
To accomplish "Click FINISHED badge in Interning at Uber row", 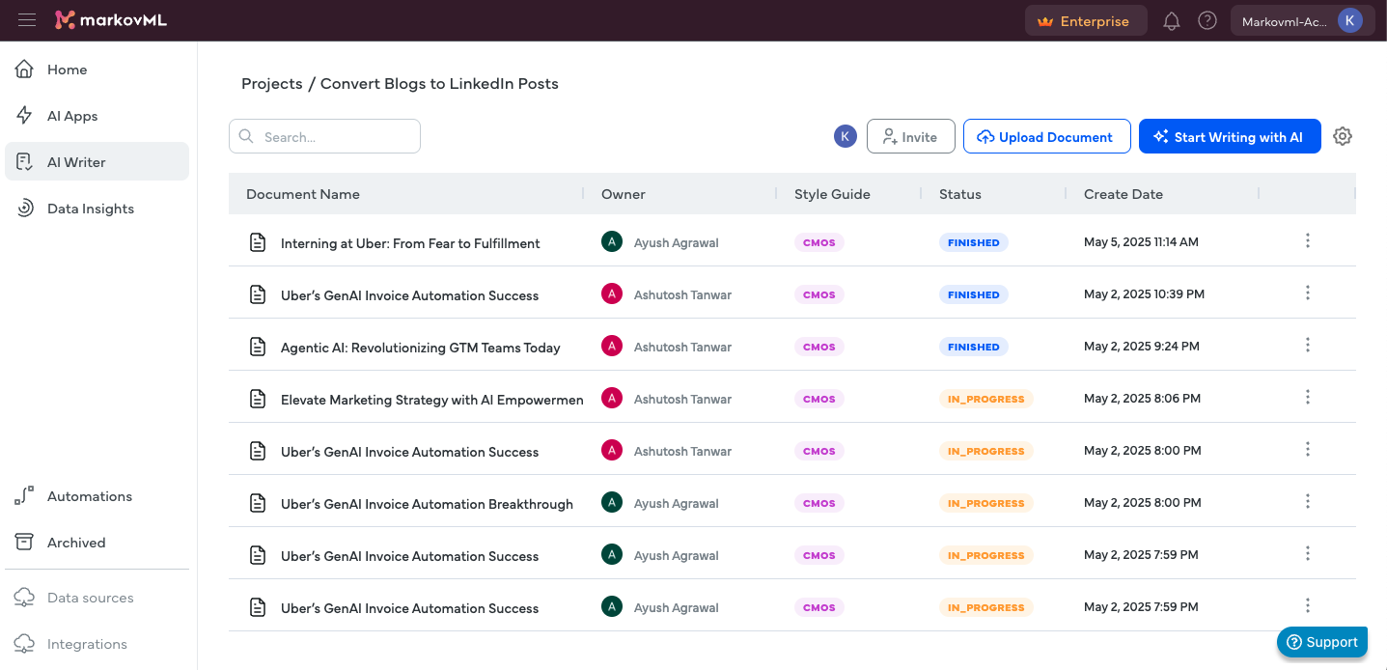I will [x=974, y=242].
